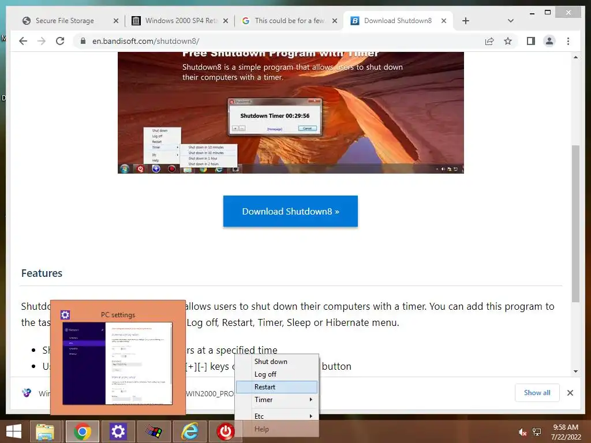Screen dimensions: 591x443
Task: Click the Shutdown8 power icon on taskbar
Action: [x=226, y=431]
